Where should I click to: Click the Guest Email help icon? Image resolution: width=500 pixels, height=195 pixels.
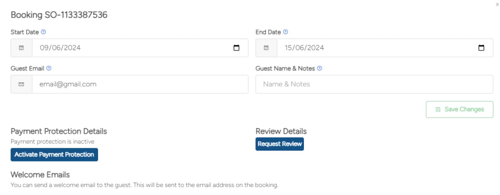49,68
